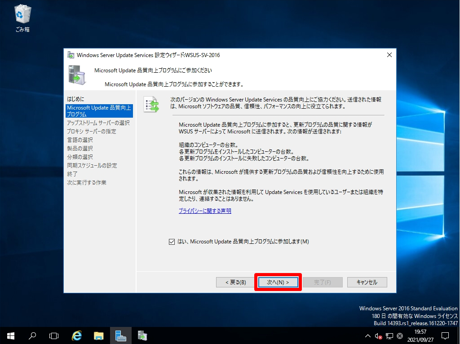460x344 pixels.
Task: Open File Explorer from taskbar
Action: pos(98,336)
